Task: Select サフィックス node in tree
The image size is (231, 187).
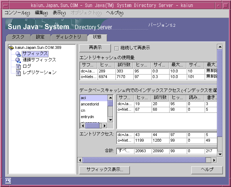Action: point(35,54)
